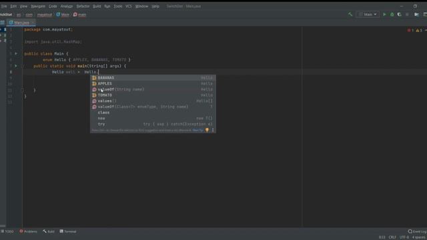Click the Run with Coverage shield icon
This screenshot has height=240, width=427.
(399, 15)
